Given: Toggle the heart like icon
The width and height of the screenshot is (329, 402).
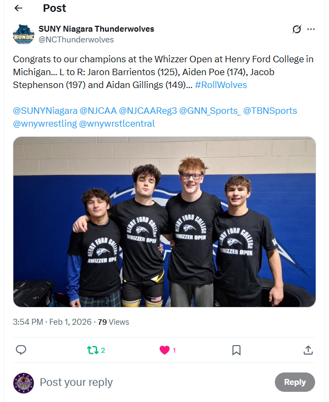Looking at the screenshot, I should pos(164,350).
